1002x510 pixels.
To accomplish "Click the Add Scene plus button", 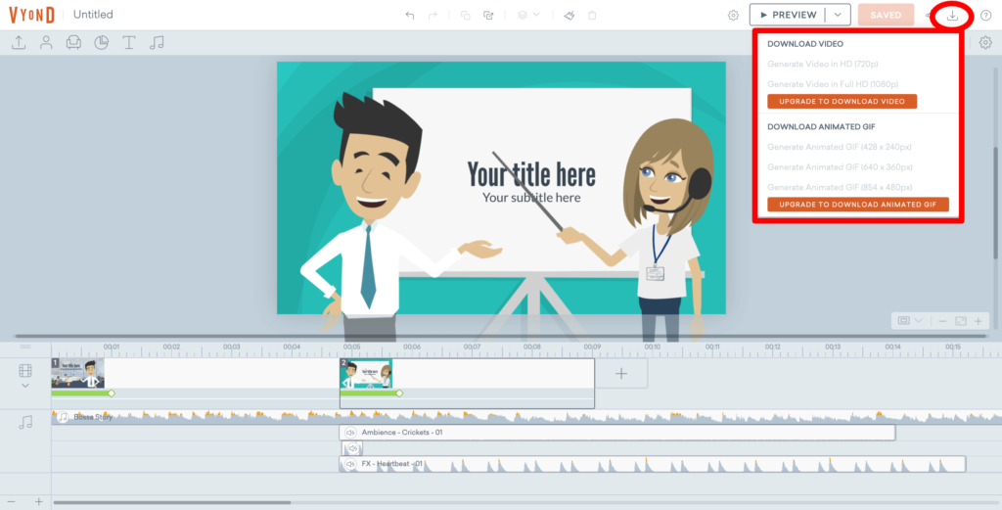I will coord(621,373).
